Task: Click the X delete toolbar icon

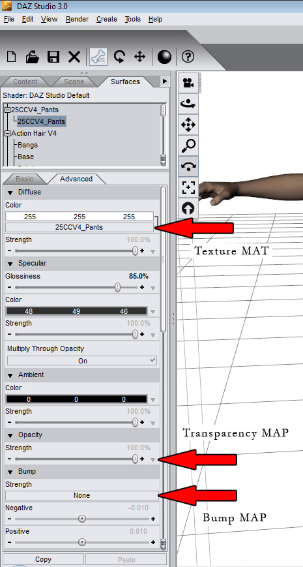Action: click(74, 57)
